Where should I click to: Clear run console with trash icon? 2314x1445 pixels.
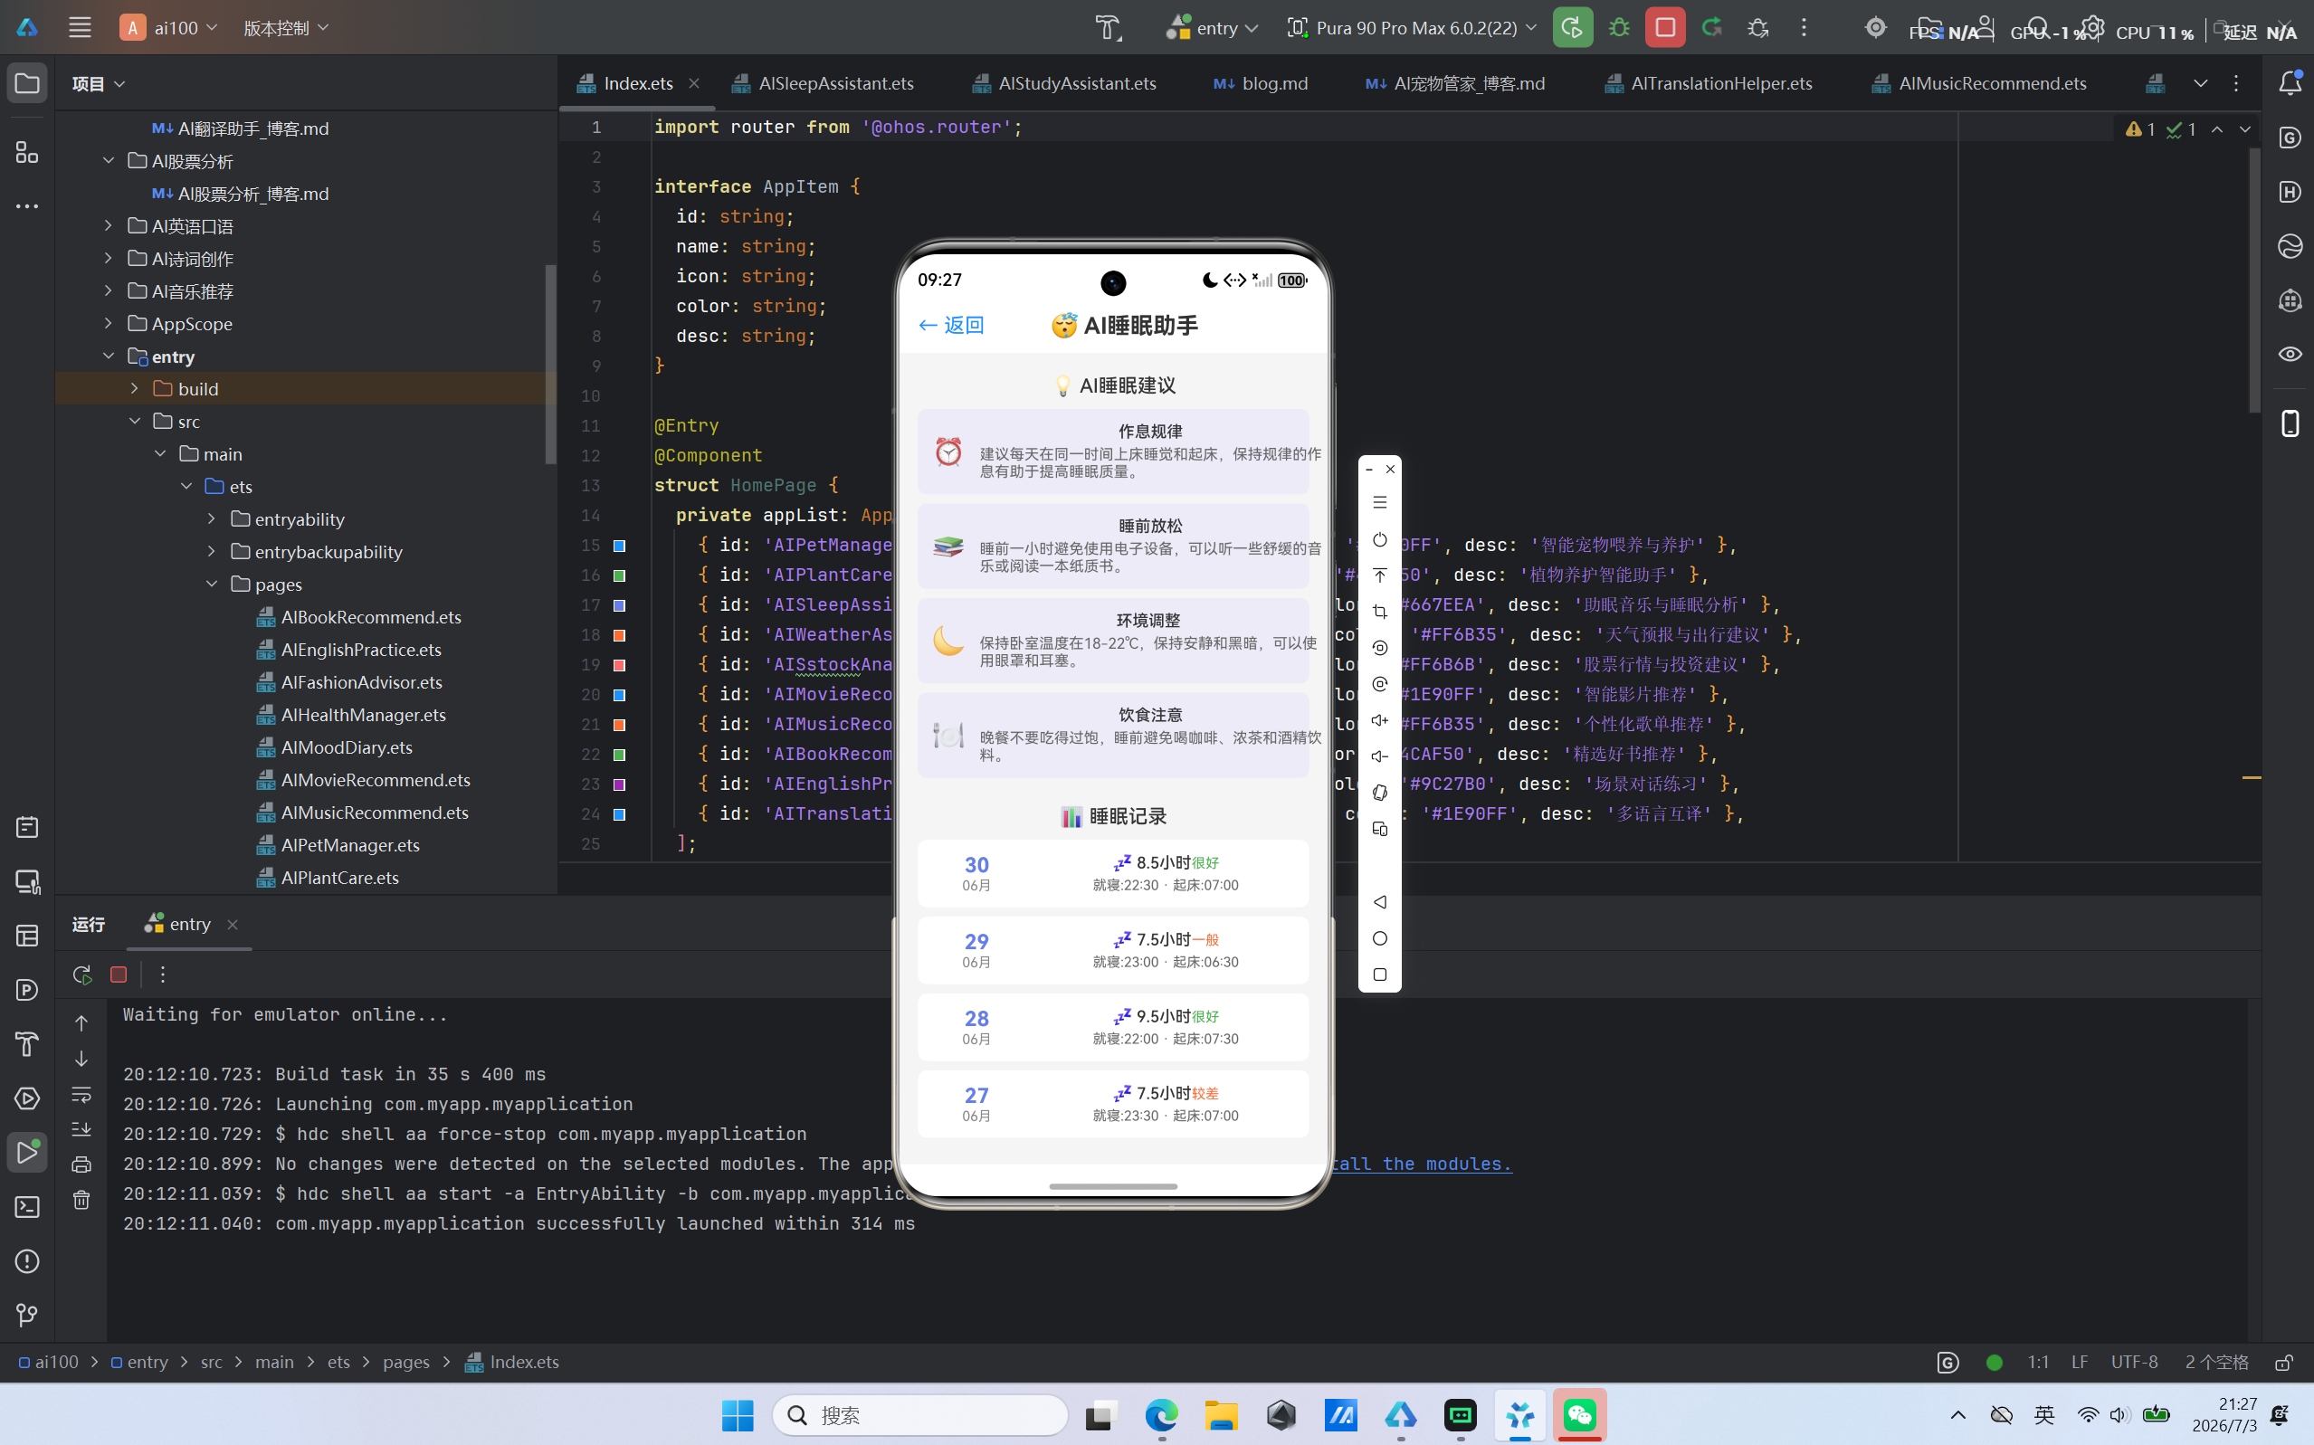point(81,1200)
